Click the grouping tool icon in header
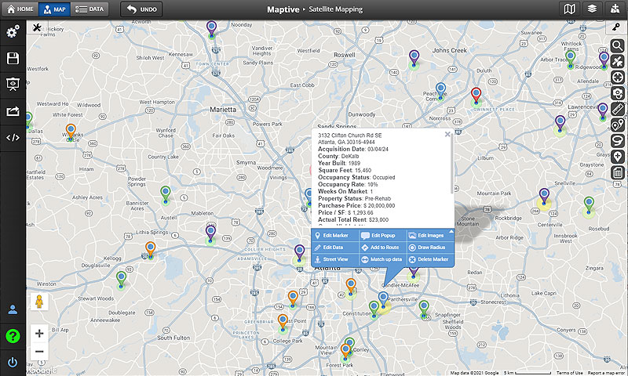The image size is (628, 376). 615,9
